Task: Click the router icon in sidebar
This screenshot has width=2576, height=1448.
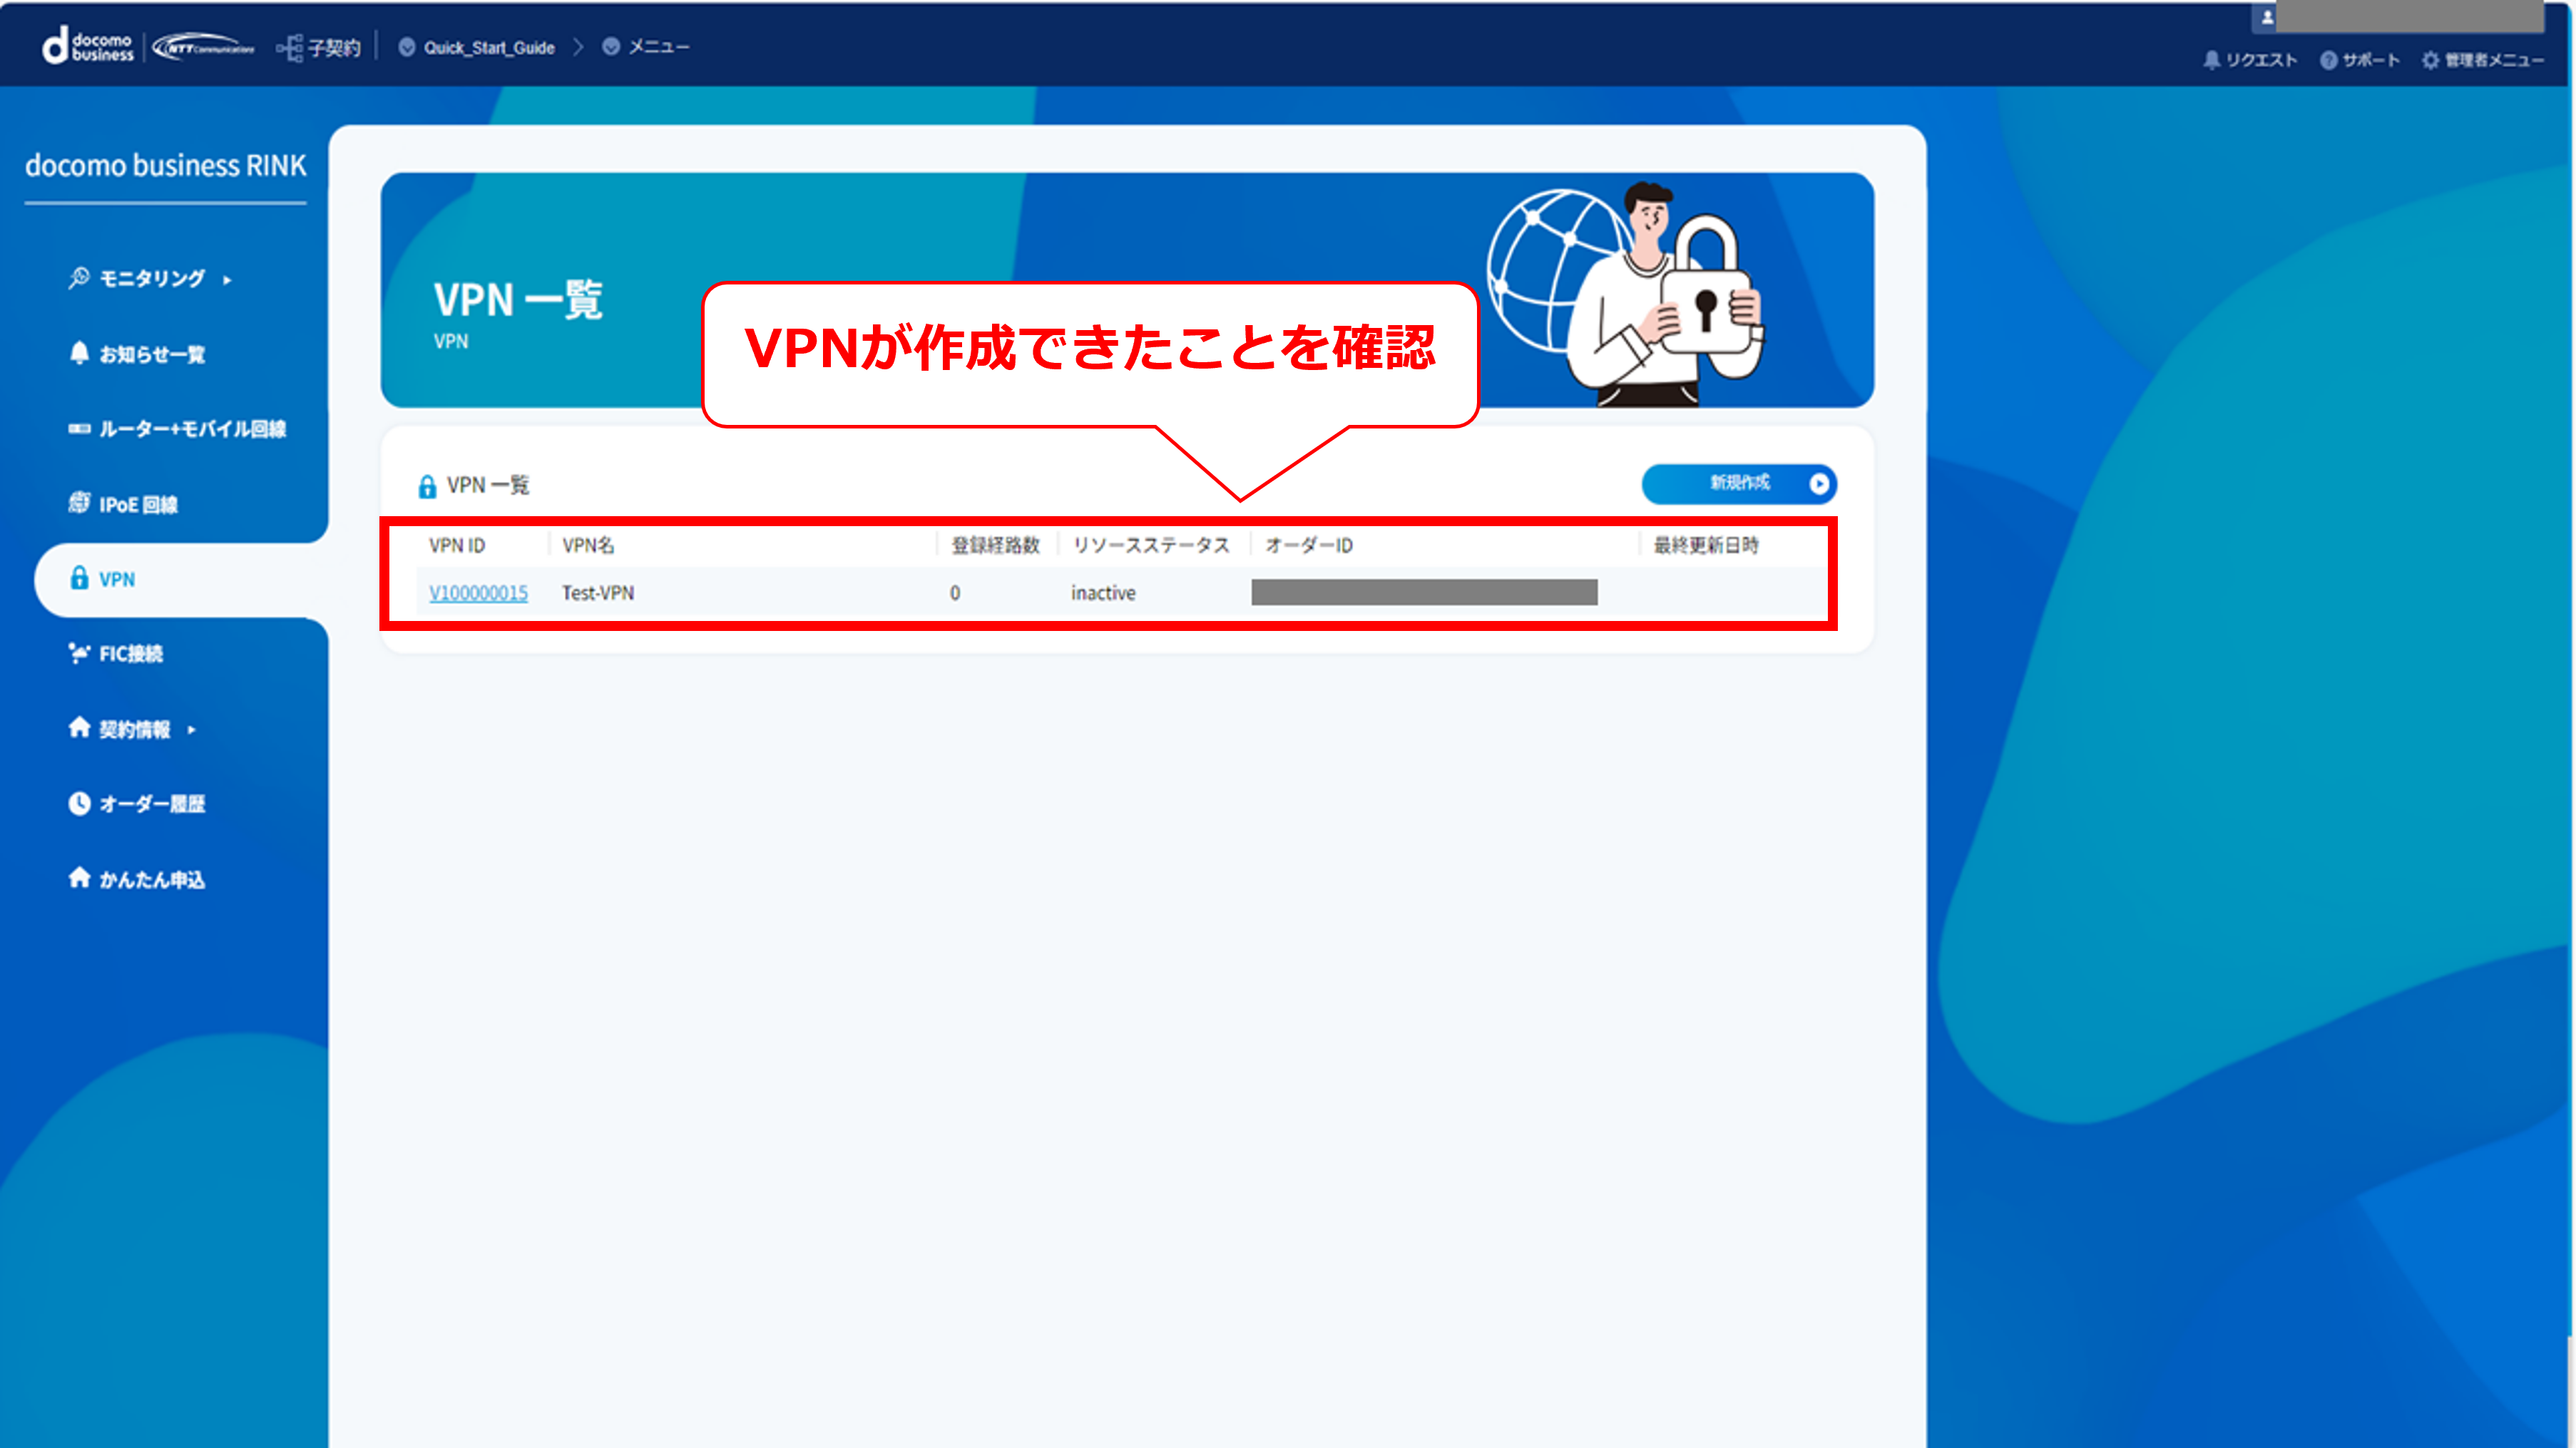Action: point(79,429)
